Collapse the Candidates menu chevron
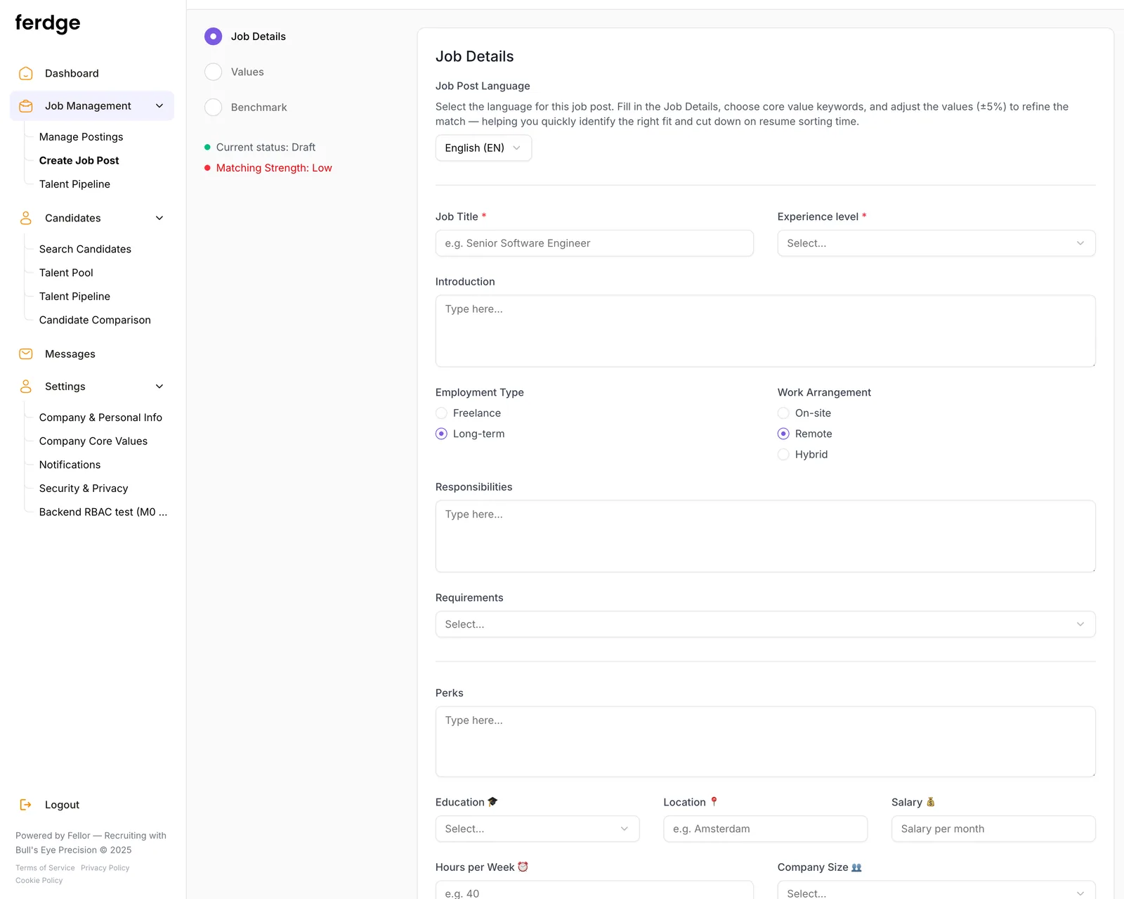Screen dimensions: 1124x899 tap(159, 218)
